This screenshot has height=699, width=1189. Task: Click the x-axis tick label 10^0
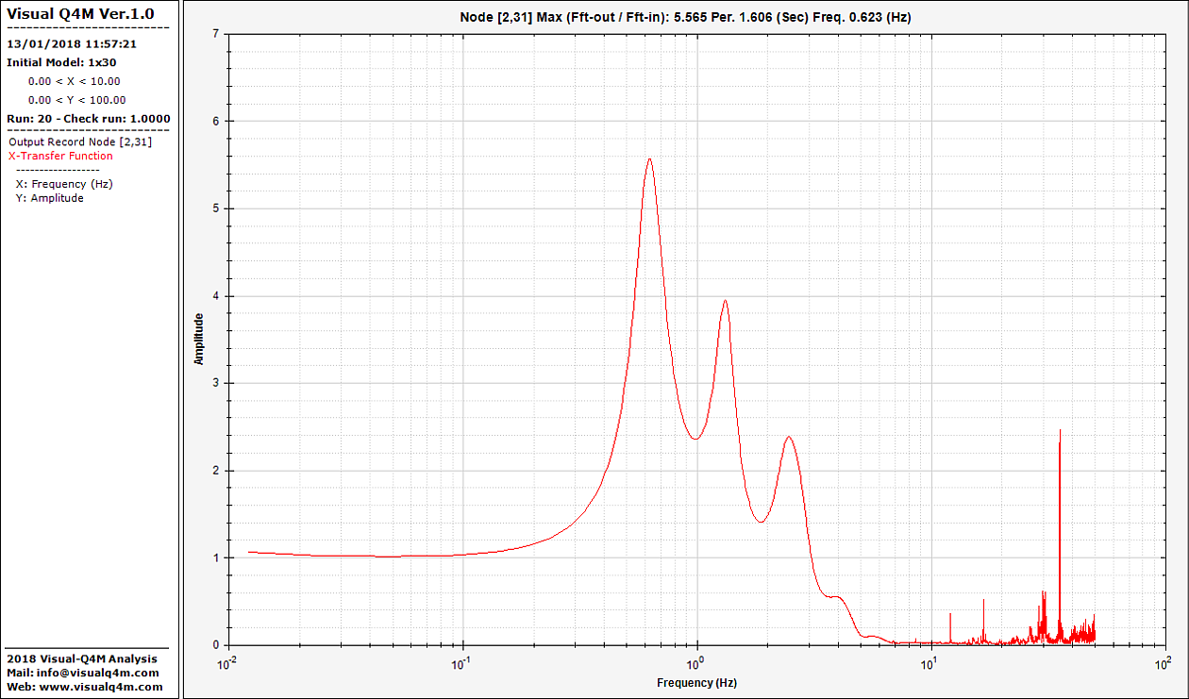[696, 662]
